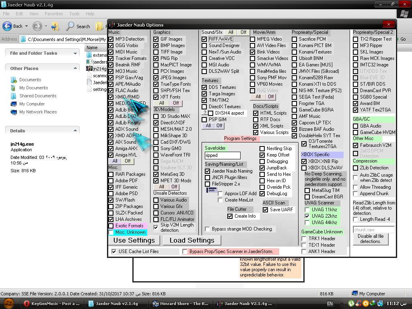Open Forward button history dropdown arrow
Viewport: 412px width, 309px height.
click(46, 26)
